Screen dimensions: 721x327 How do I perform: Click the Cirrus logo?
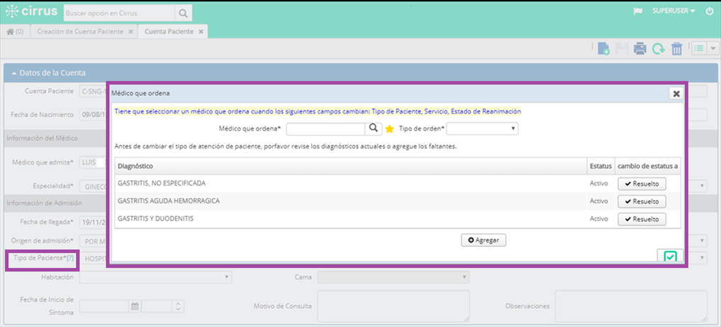pyautogui.click(x=31, y=11)
